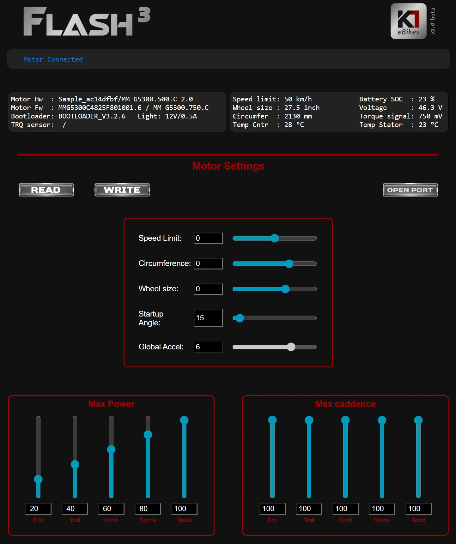Click Max caddence Trail slider handle

(309, 420)
